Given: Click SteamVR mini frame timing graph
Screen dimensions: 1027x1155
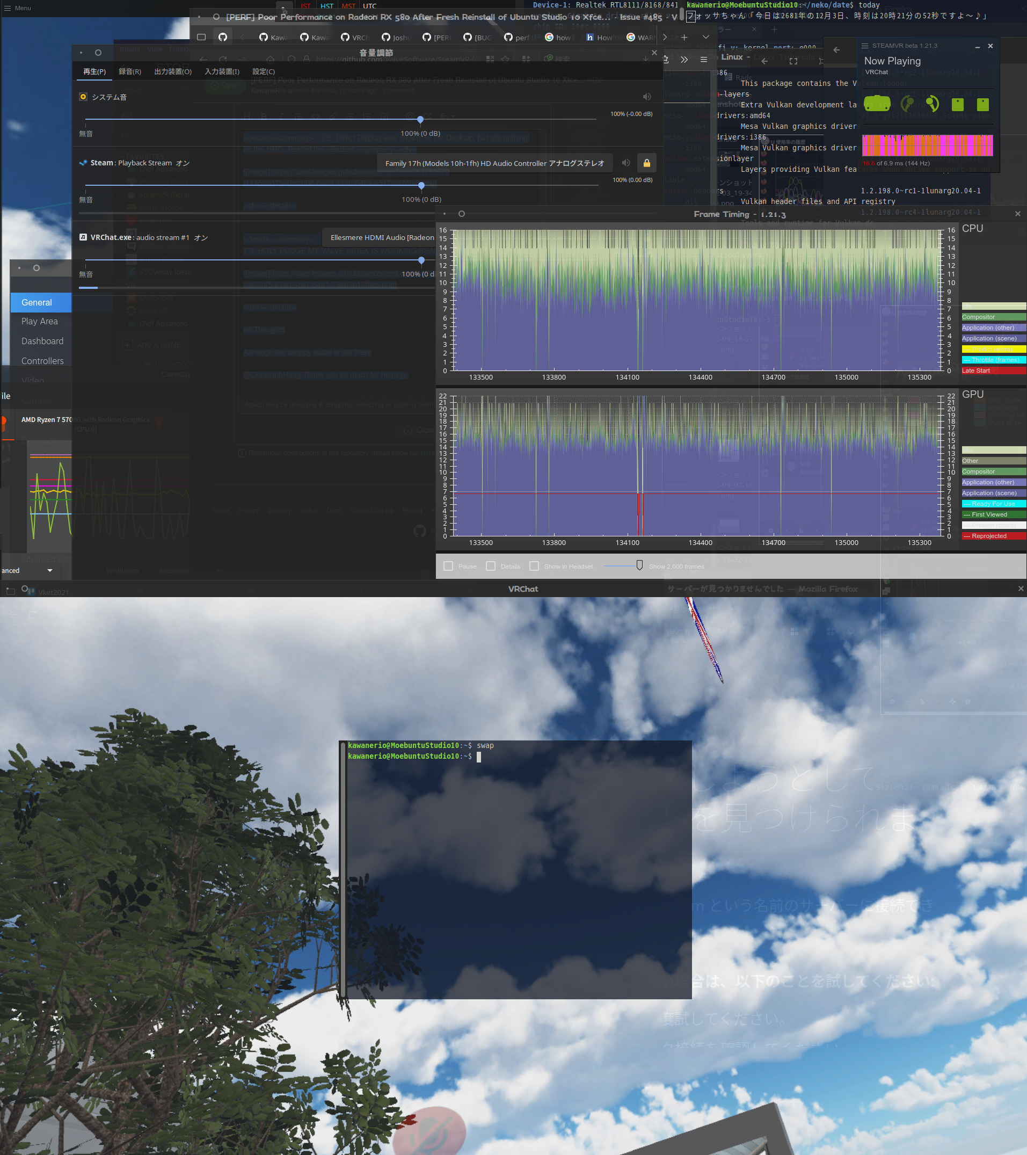Looking at the screenshot, I should [x=927, y=145].
